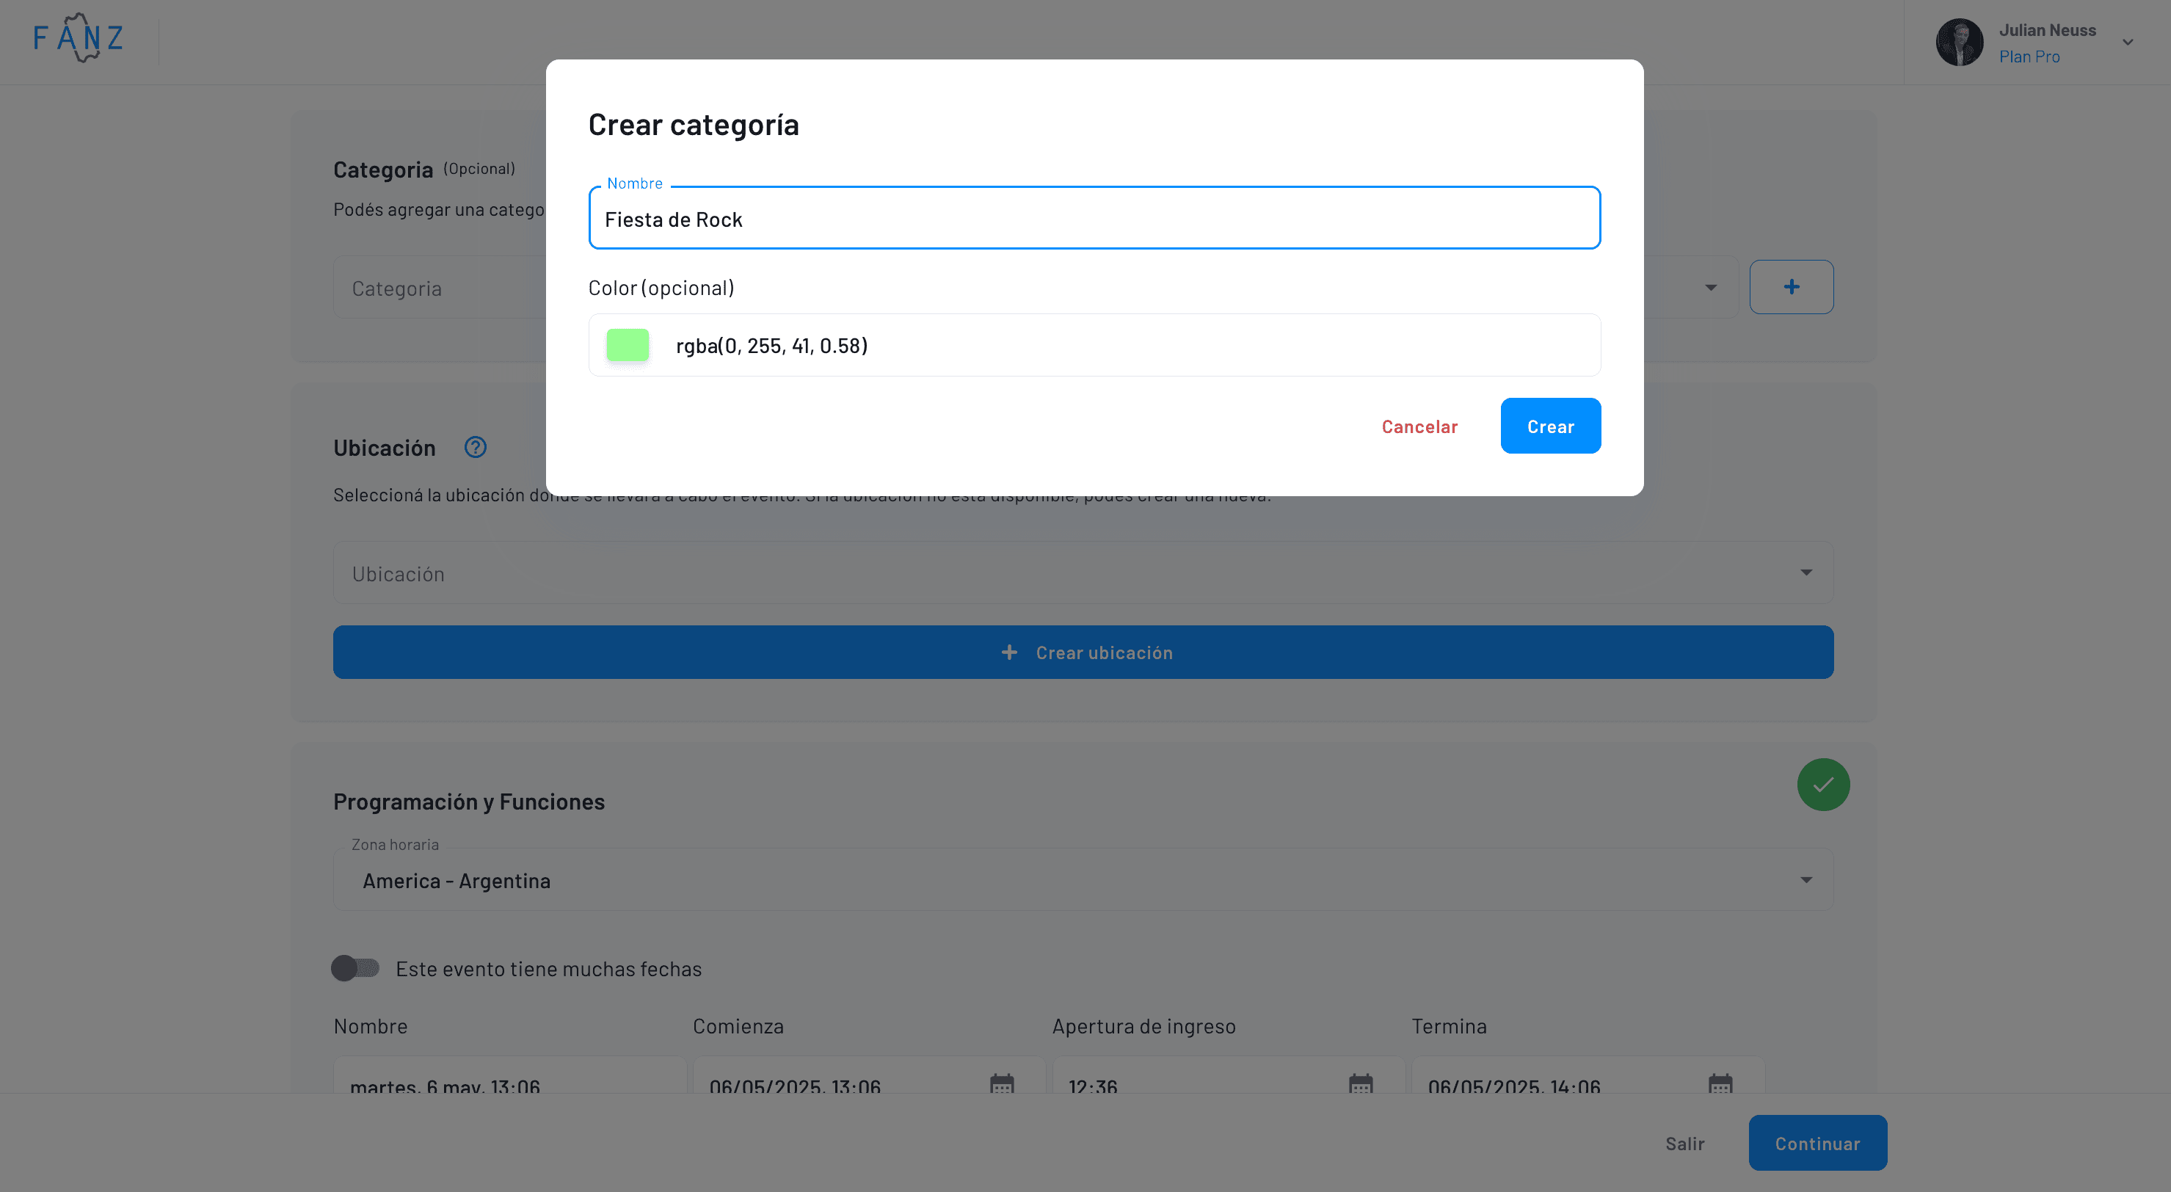The image size is (2171, 1192).
Task: Open the Termina calendar picker icon
Action: [1720, 1084]
